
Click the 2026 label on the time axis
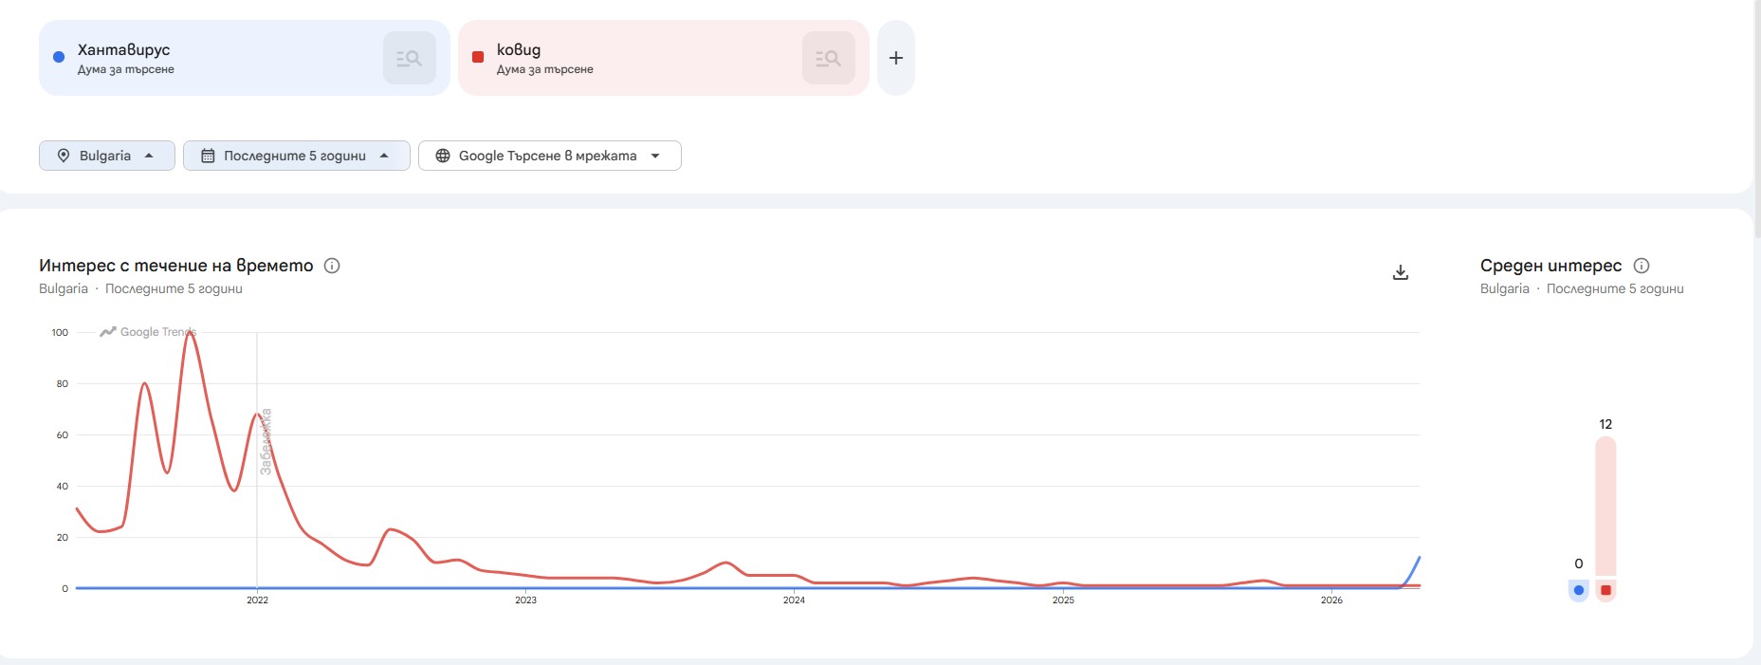[1331, 600]
